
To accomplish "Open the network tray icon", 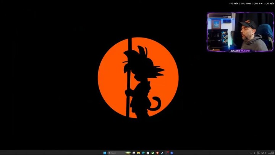I will click(x=262, y=153).
